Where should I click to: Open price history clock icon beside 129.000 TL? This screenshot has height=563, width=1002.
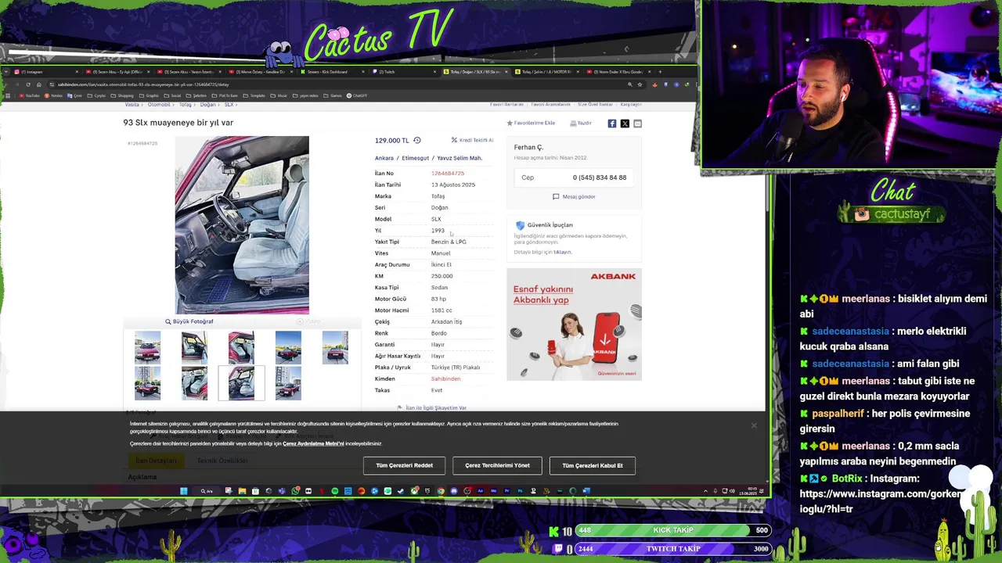416,140
